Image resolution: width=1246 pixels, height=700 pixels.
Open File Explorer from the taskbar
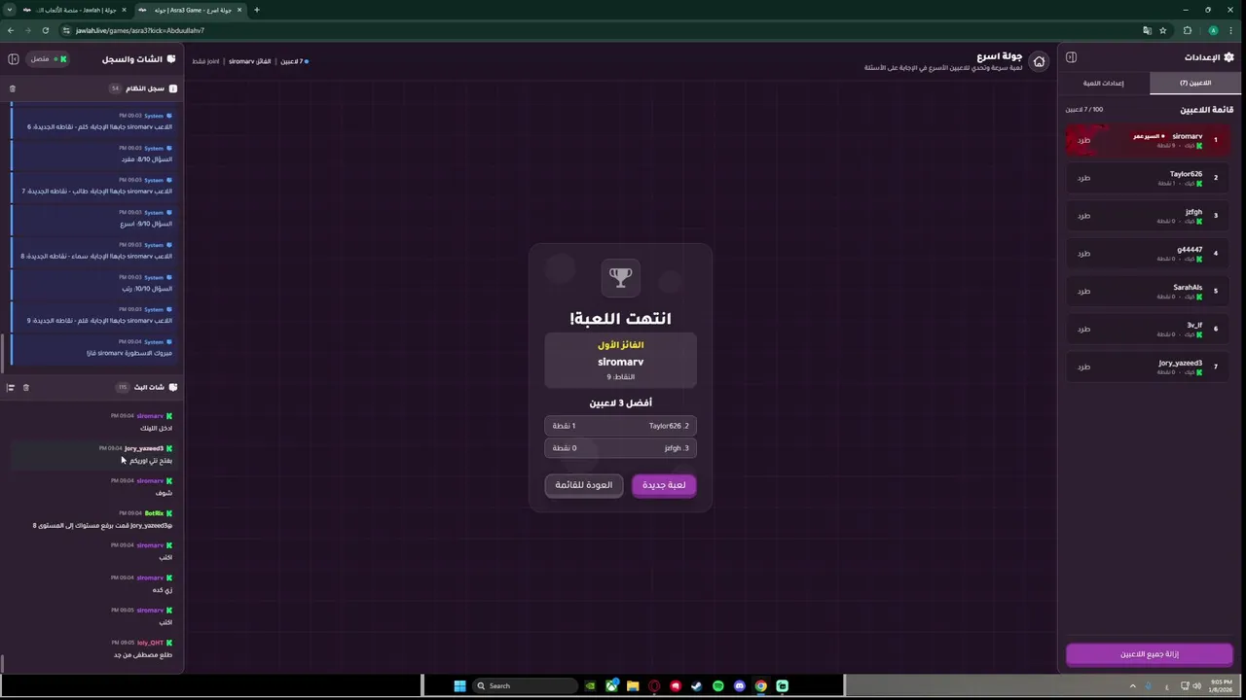[x=633, y=685]
